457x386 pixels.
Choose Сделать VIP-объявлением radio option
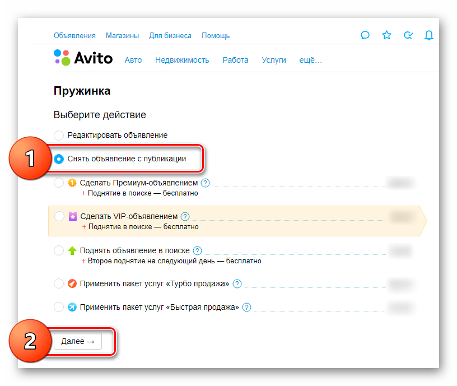tap(59, 216)
